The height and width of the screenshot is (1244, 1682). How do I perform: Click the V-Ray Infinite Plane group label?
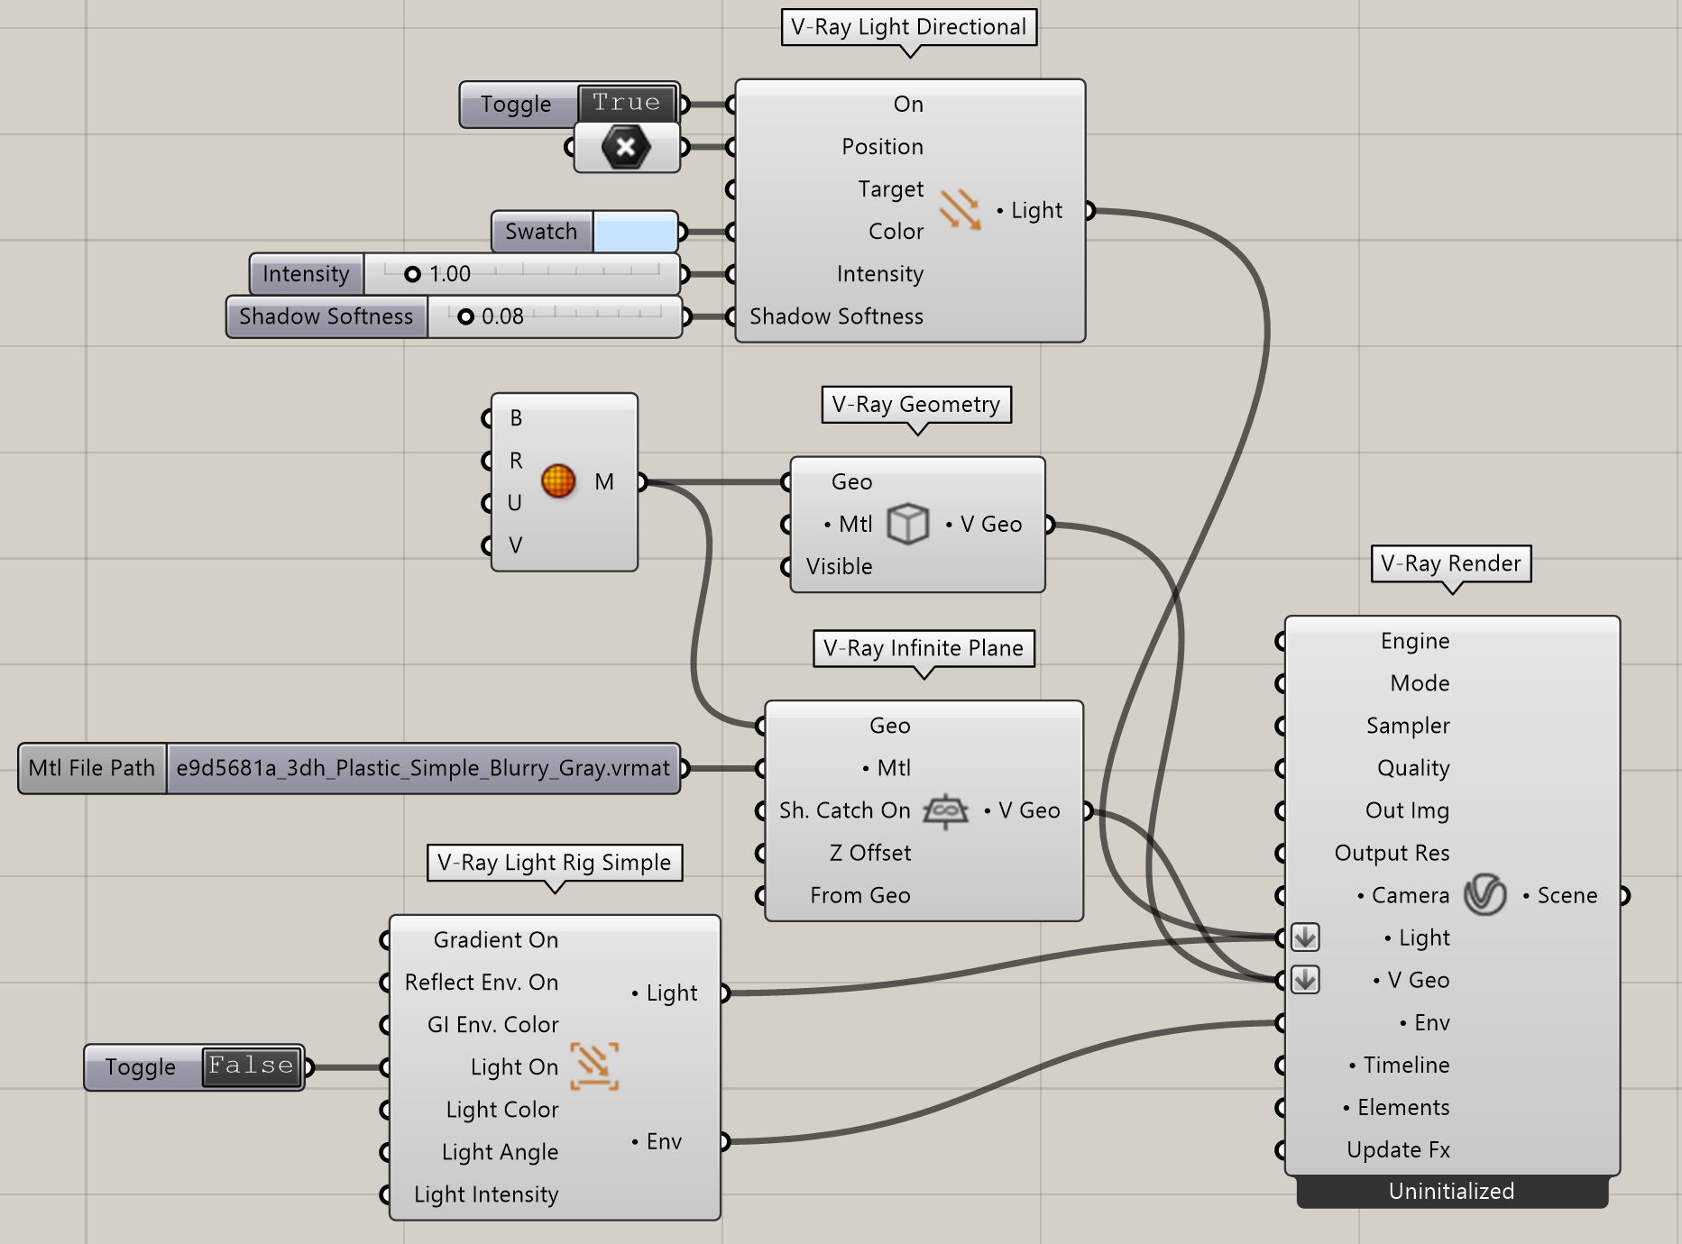924,648
